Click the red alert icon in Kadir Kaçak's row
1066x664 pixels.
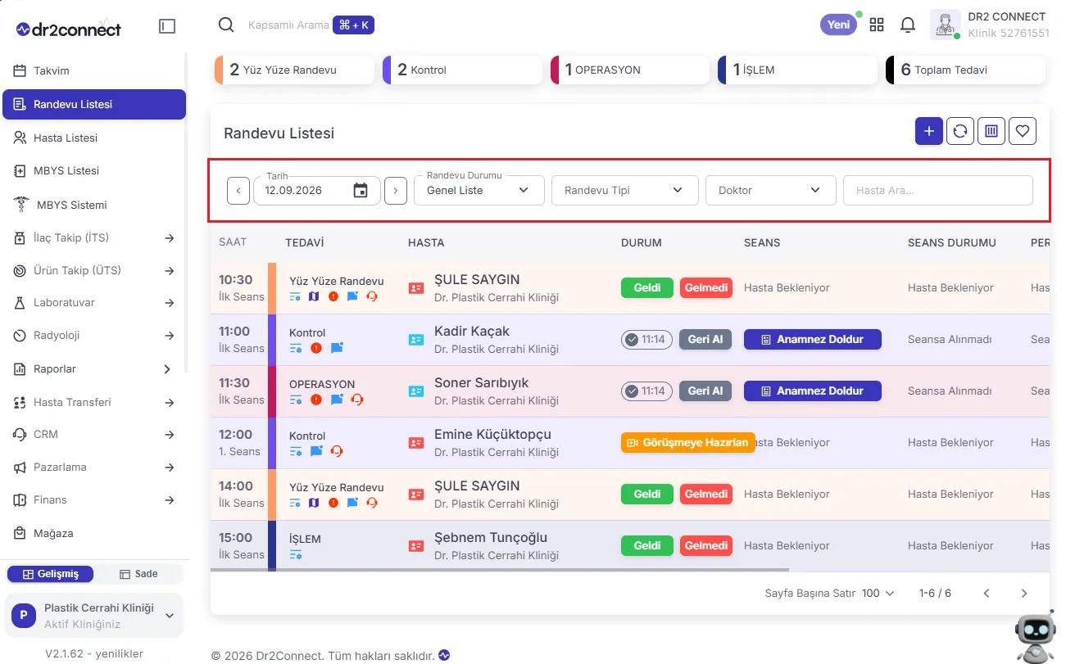(x=316, y=348)
